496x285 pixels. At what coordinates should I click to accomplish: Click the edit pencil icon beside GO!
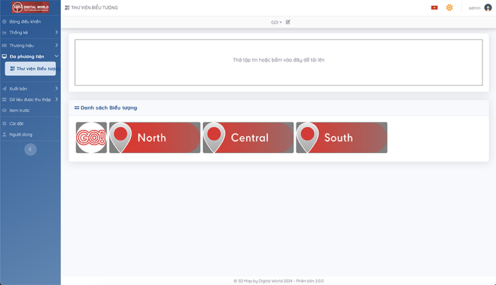pos(288,22)
